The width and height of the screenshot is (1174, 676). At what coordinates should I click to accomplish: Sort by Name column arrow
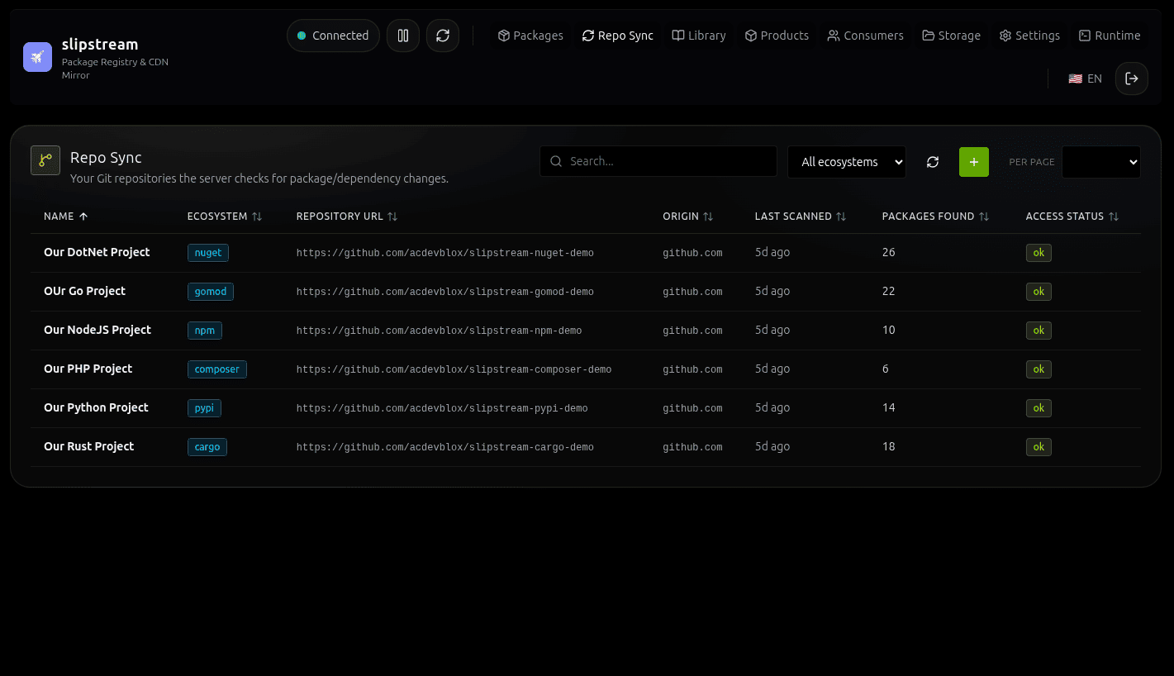click(83, 217)
